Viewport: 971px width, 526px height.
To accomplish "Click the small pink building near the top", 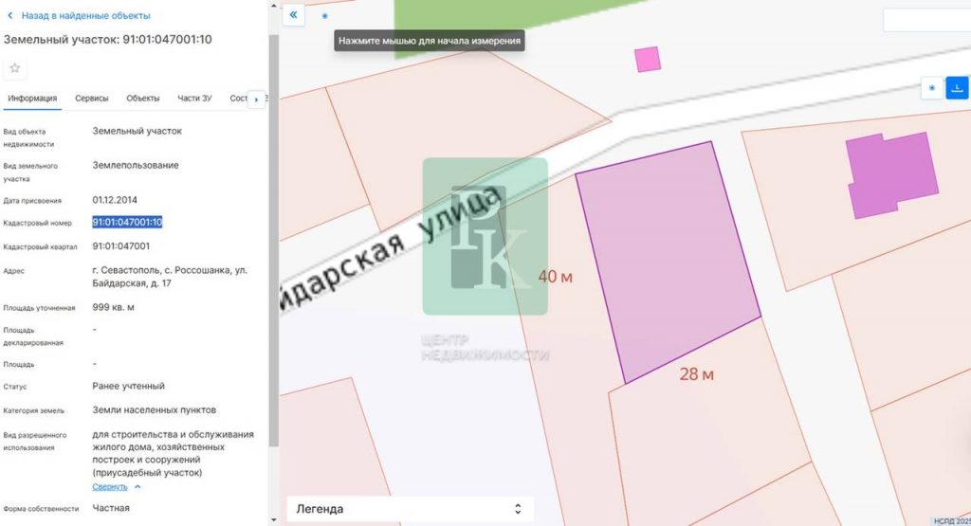I will 648,59.
